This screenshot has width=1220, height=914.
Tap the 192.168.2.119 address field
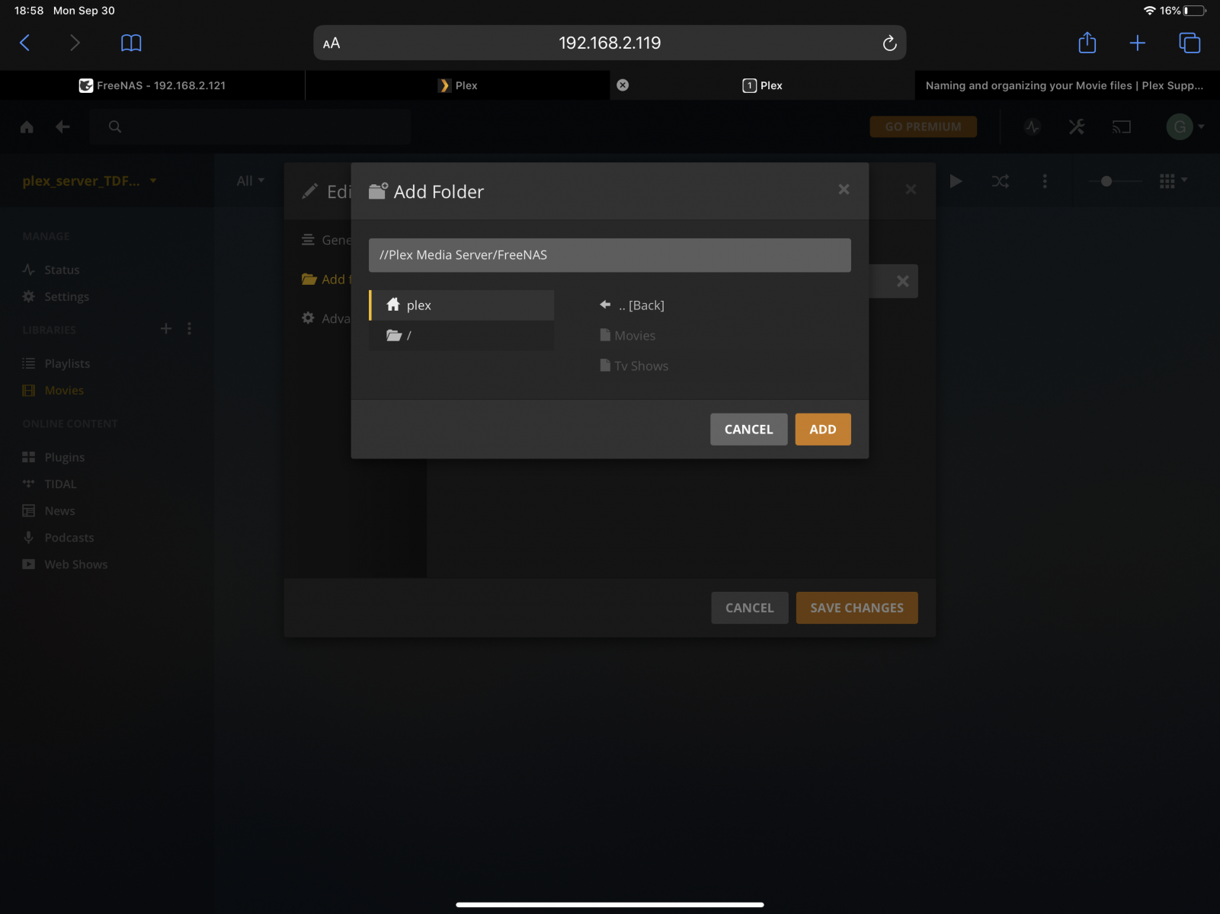click(610, 43)
